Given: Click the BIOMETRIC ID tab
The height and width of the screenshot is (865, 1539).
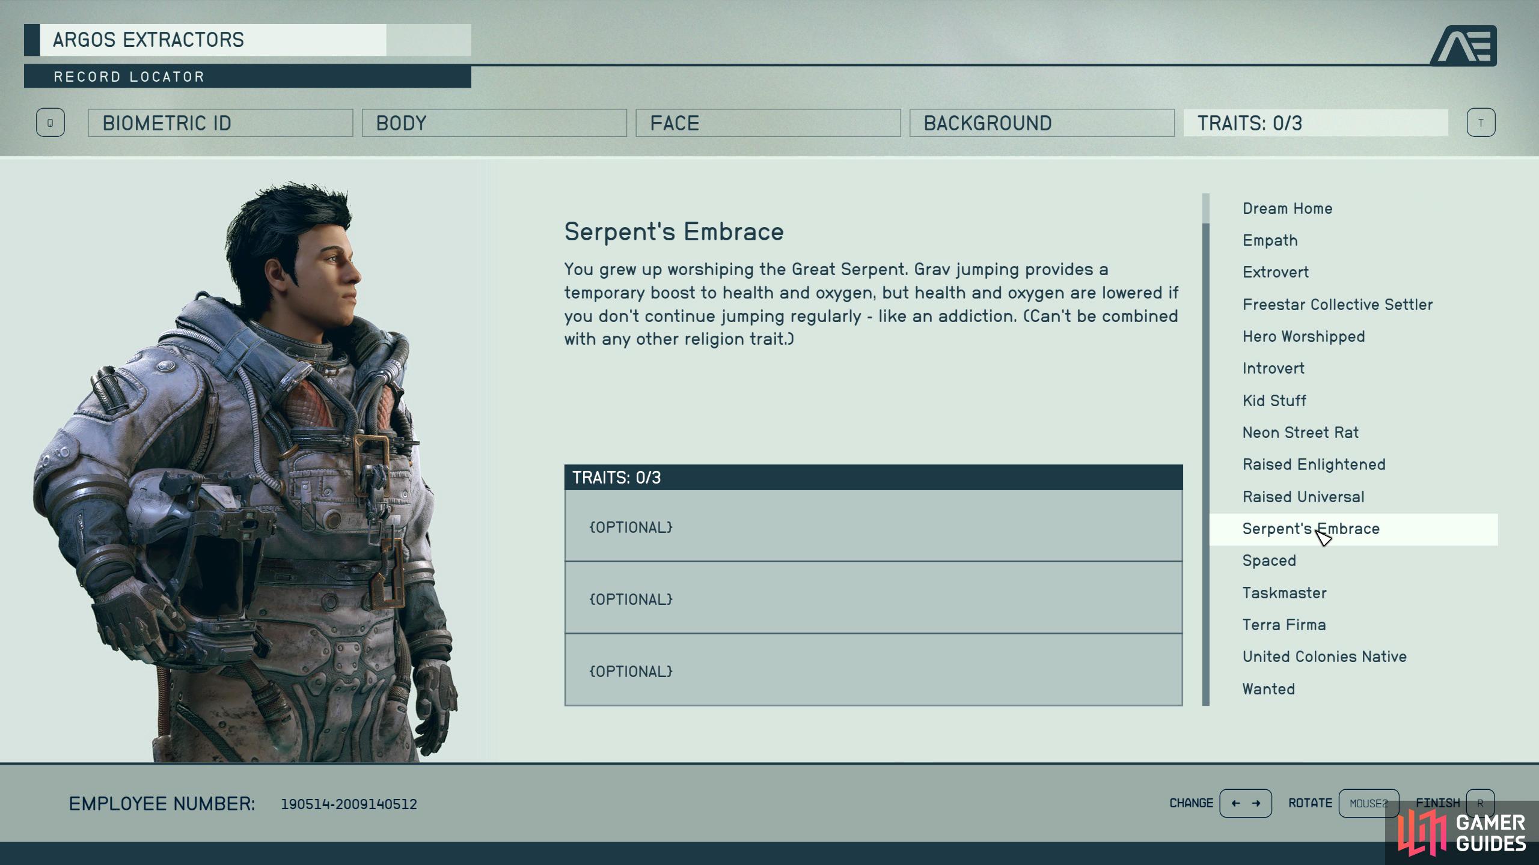Looking at the screenshot, I should (221, 124).
